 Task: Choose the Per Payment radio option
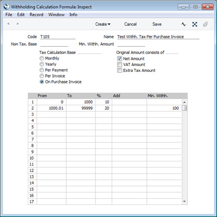pyautogui.click(x=41, y=70)
